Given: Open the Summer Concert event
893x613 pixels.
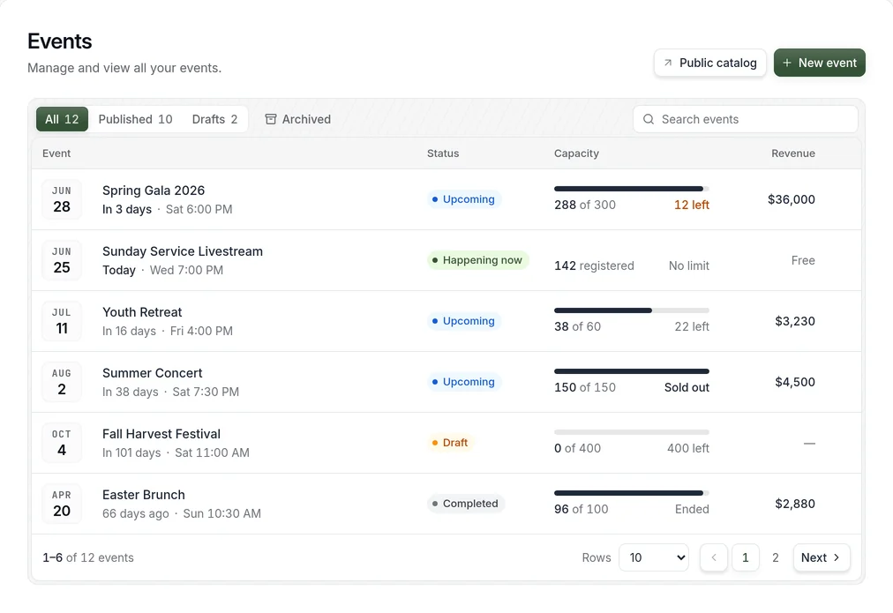Looking at the screenshot, I should (x=152, y=373).
